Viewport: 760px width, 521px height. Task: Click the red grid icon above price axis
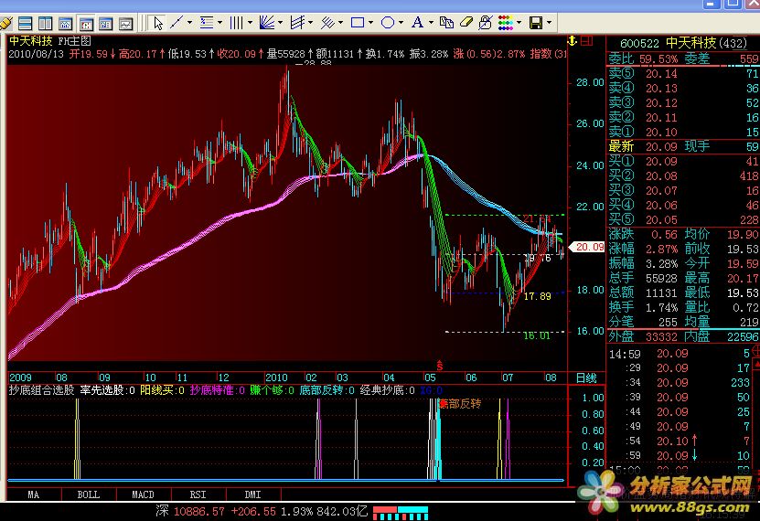(586, 41)
